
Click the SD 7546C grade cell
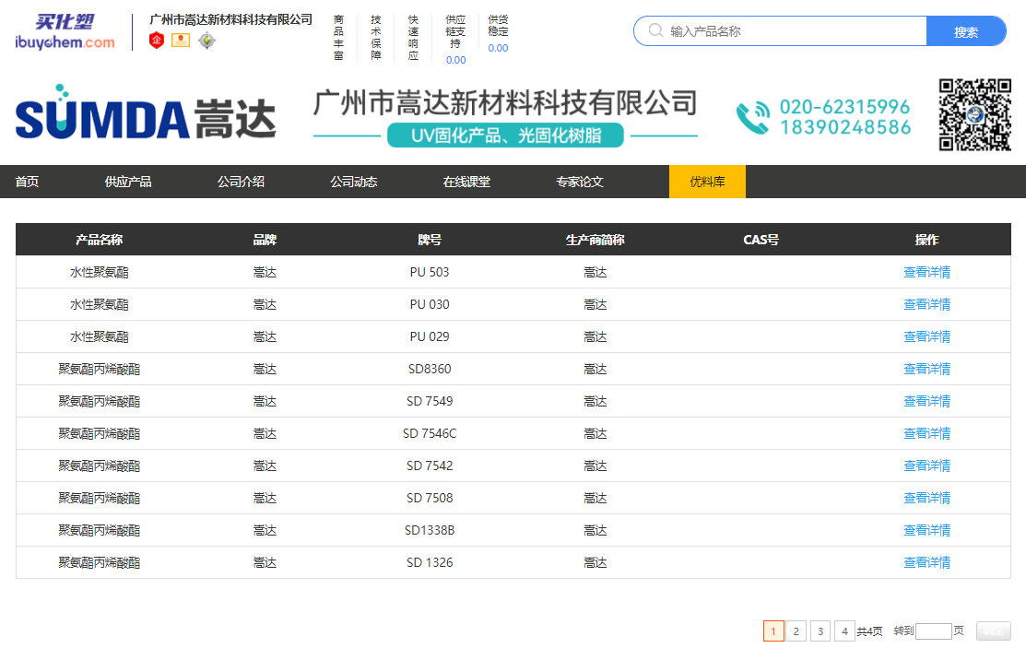tap(430, 433)
